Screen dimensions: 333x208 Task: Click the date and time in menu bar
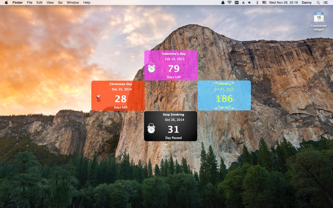pyautogui.click(x=283, y=2)
